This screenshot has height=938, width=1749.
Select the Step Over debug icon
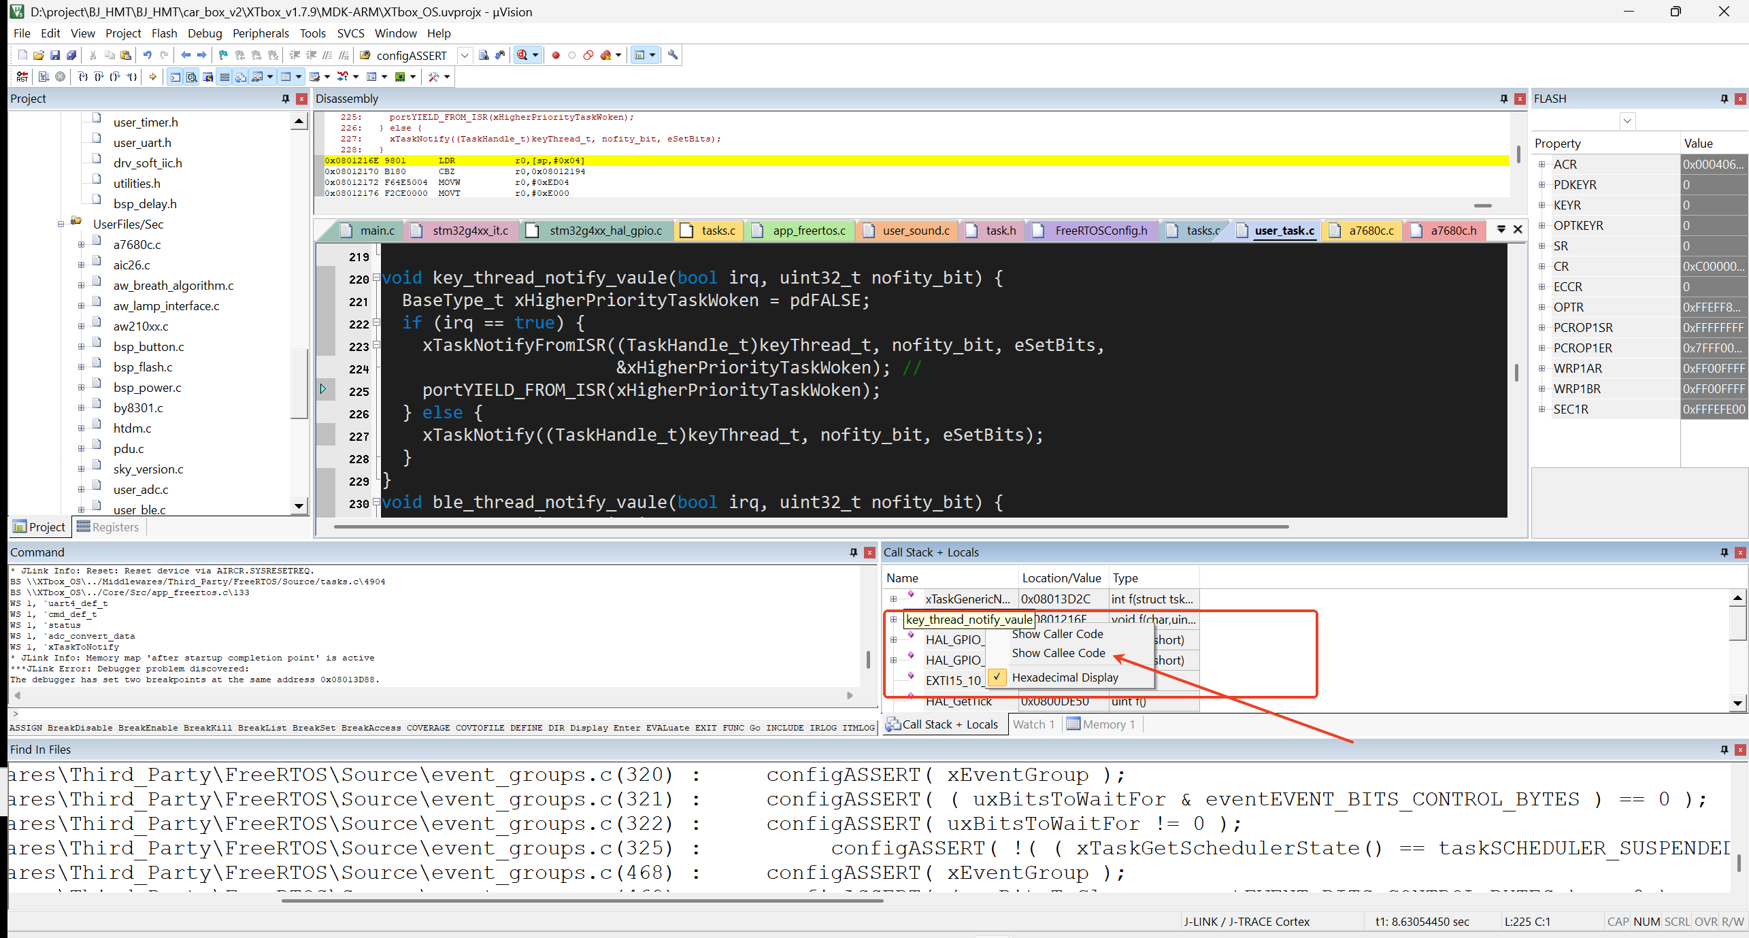(x=98, y=76)
